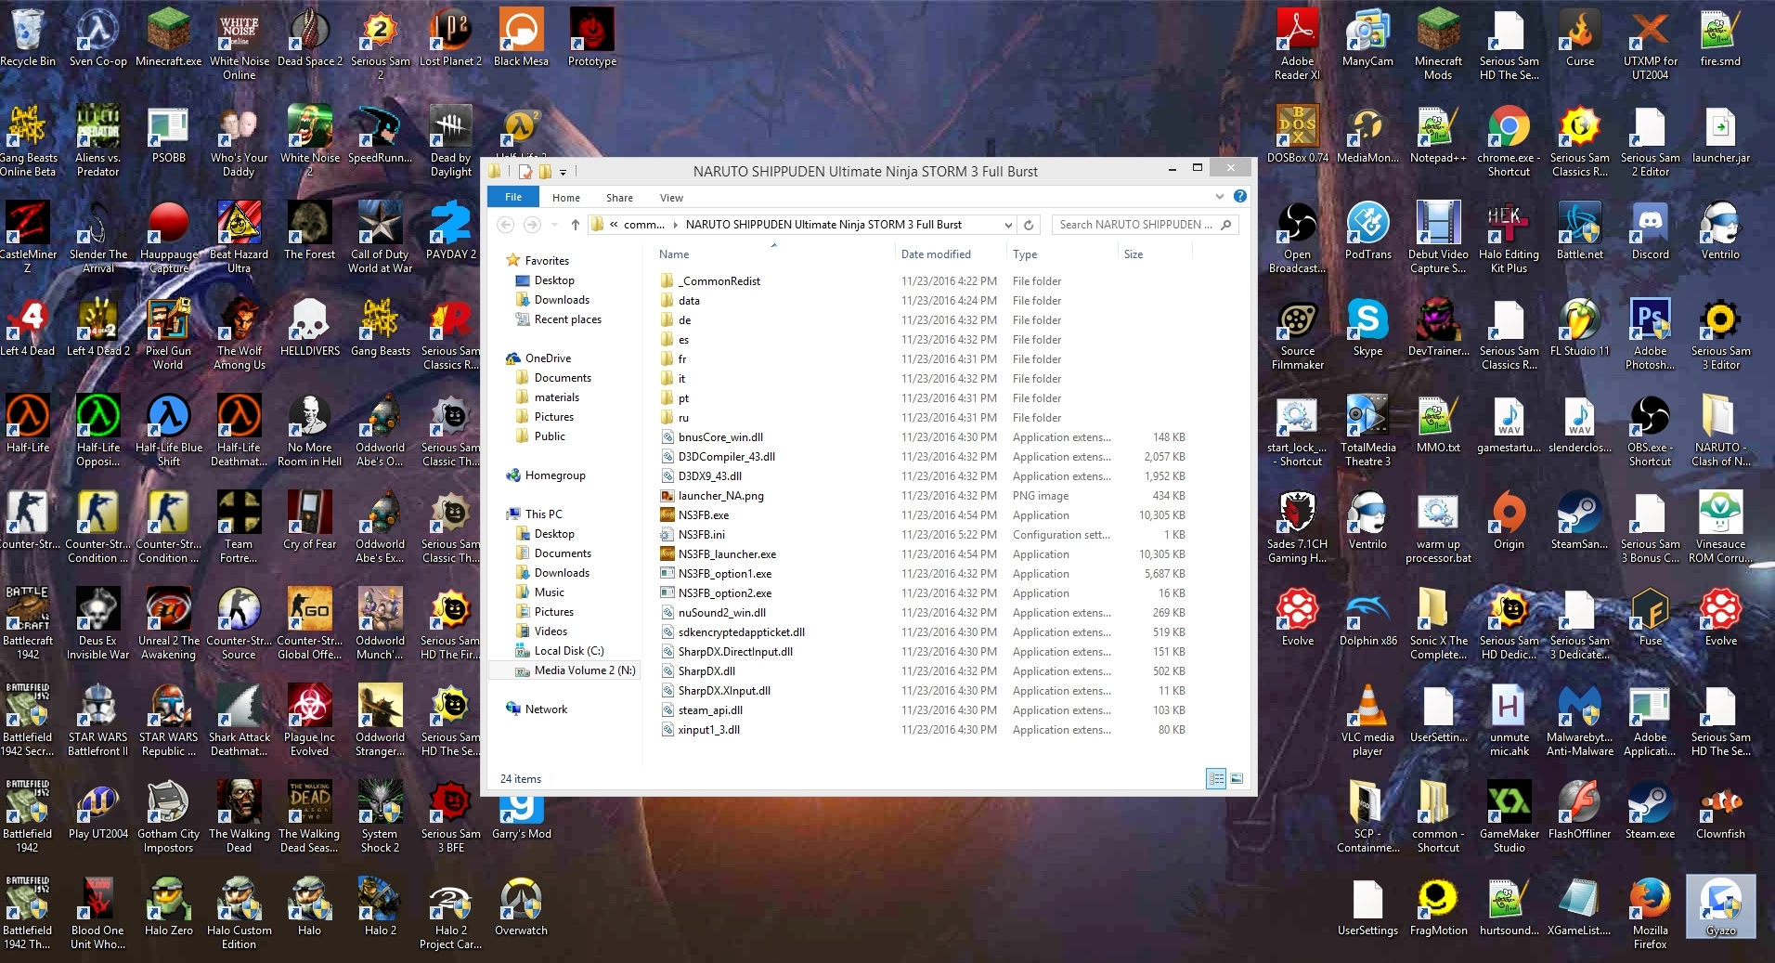1775x963 pixels.
Task: Refresh the Explorer folder listing
Action: pos(1029,225)
